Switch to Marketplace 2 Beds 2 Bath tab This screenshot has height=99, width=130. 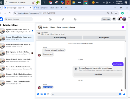48,8
